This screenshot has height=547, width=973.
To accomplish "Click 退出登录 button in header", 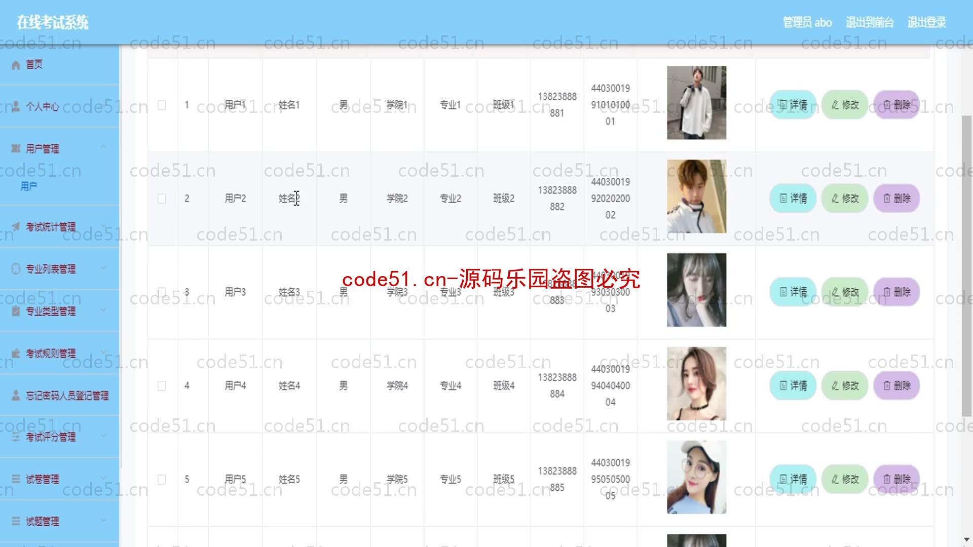I will 926,22.
